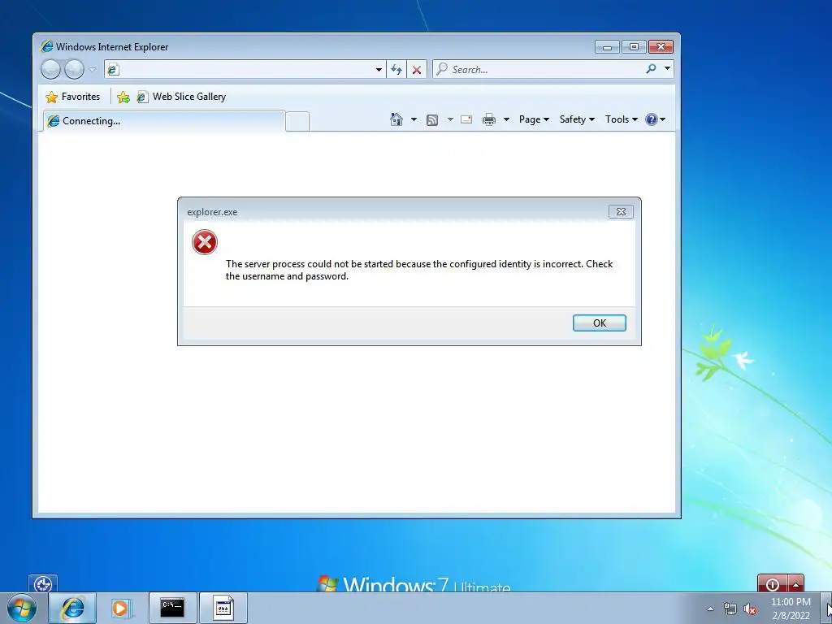832x624 pixels.
Task: Close the explorer.exe error dialog
Action: tap(621, 212)
